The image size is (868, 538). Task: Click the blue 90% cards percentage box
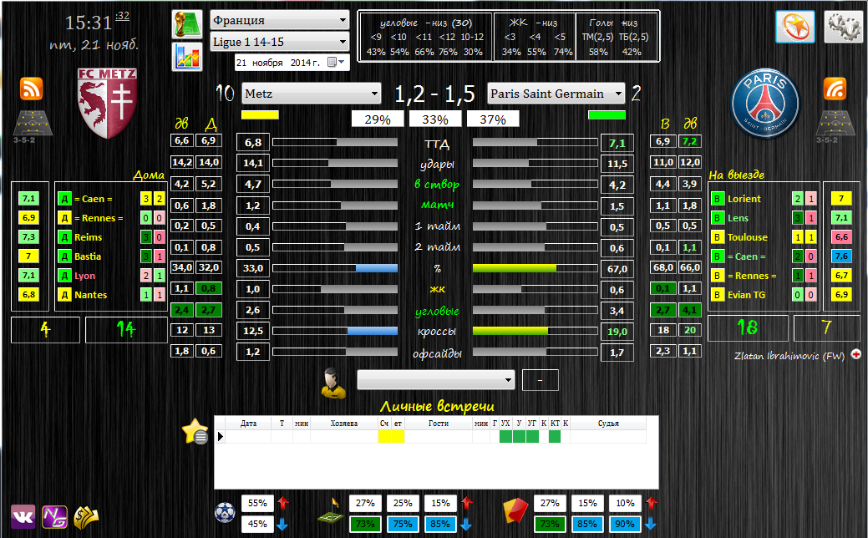tap(625, 524)
